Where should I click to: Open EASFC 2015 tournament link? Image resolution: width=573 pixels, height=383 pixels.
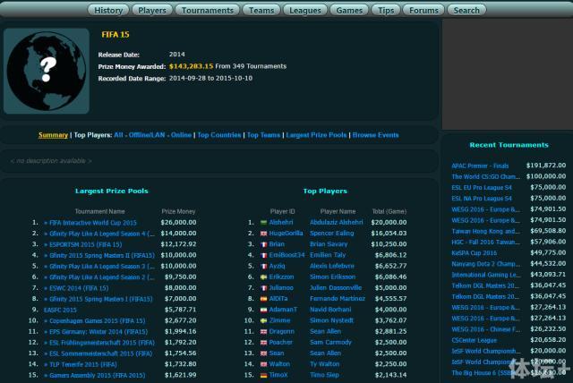[60, 310]
